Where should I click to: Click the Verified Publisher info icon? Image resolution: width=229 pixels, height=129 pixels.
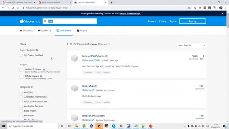44,70
